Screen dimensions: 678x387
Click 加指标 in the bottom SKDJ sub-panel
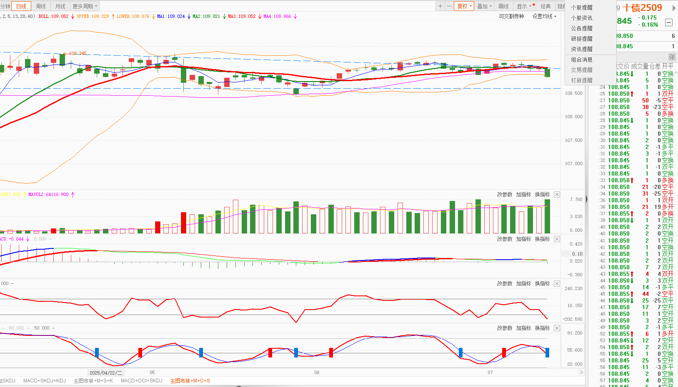pyautogui.click(x=523, y=328)
